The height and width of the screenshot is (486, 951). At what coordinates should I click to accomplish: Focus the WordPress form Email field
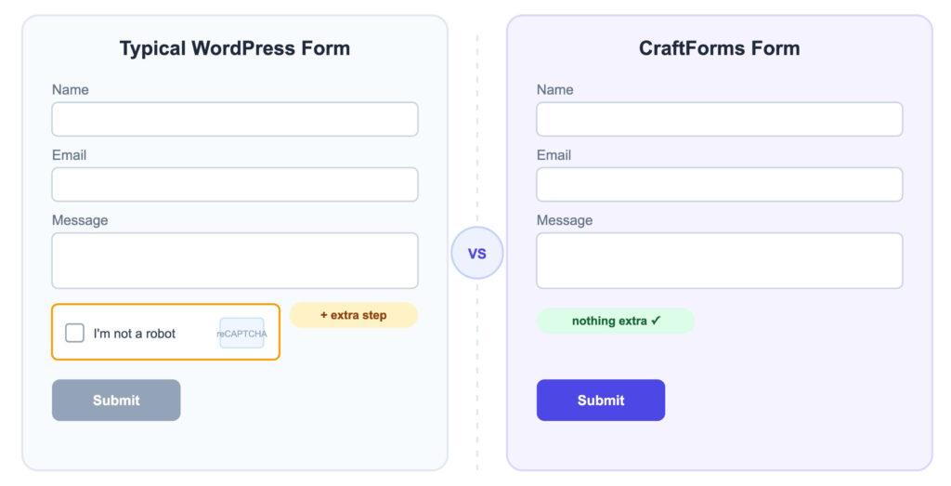[235, 184]
